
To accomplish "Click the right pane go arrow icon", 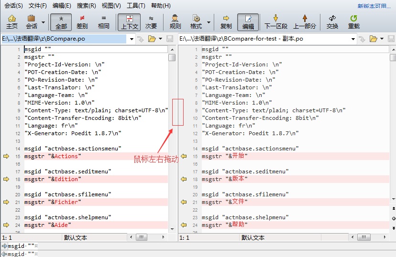I will click(362, 39).
